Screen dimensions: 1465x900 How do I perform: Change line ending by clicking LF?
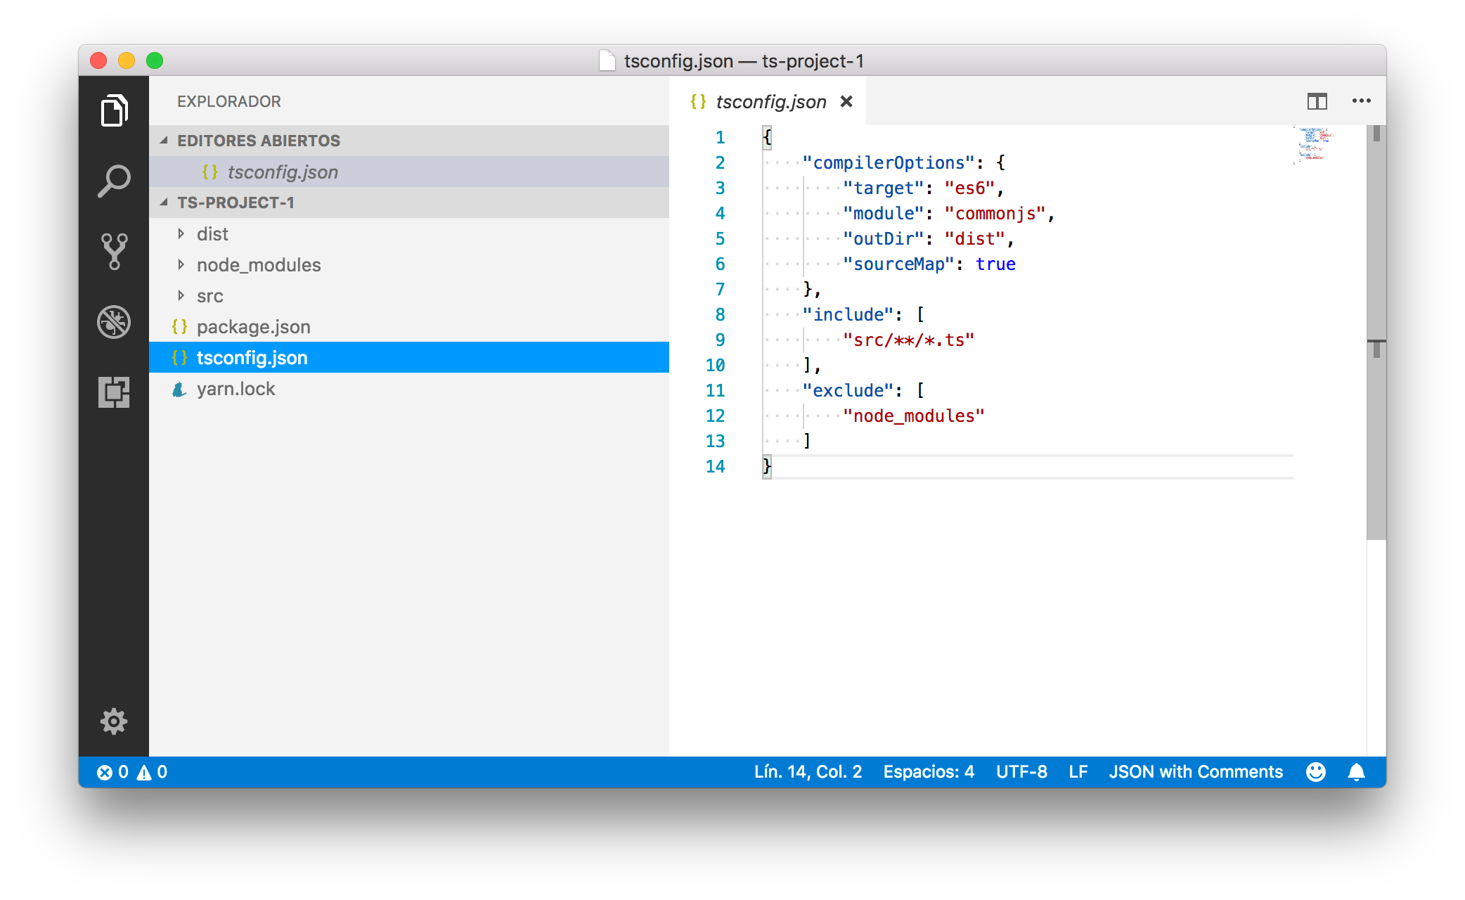(1078, 771)
